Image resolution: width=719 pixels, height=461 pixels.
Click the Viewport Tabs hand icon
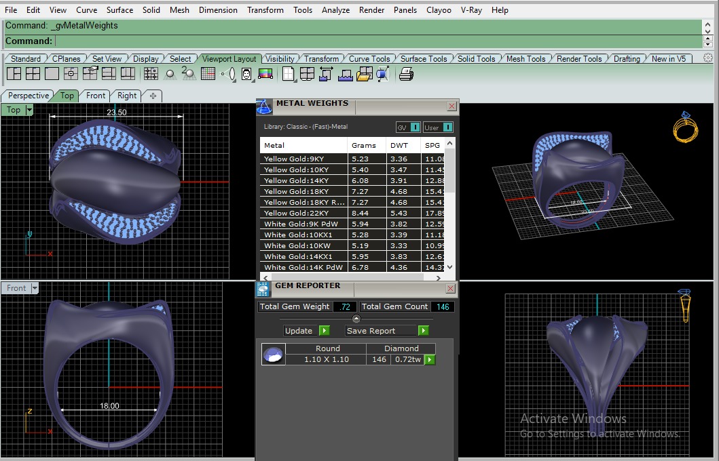click(90, 74)
